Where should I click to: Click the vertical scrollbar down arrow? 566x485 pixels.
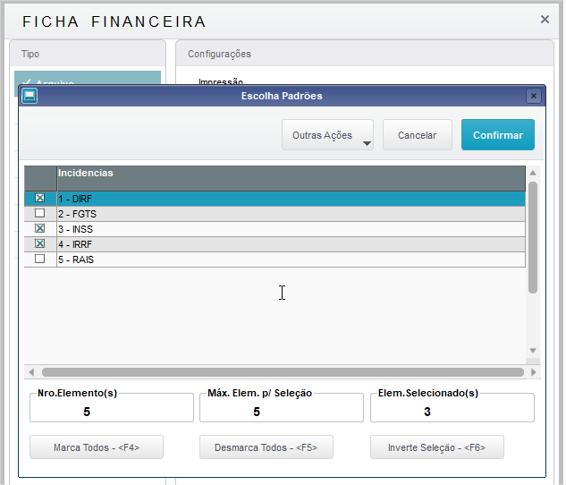point(533,350)
